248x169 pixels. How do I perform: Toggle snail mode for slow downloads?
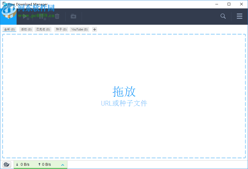click(x=7, y=164)
